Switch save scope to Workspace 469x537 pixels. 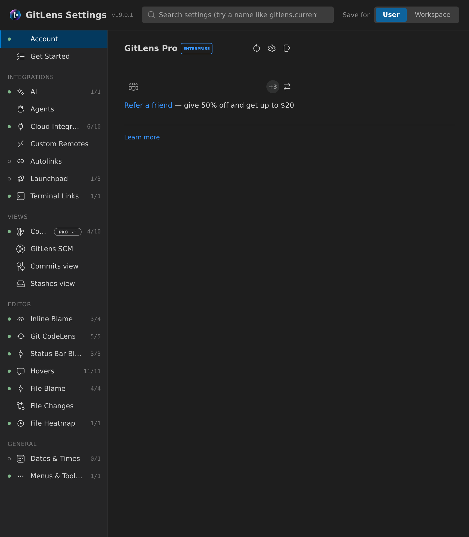(433, 15)
